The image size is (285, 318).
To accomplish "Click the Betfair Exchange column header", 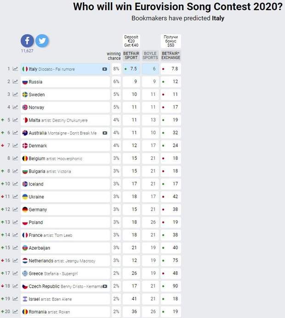I will [171, 56].
